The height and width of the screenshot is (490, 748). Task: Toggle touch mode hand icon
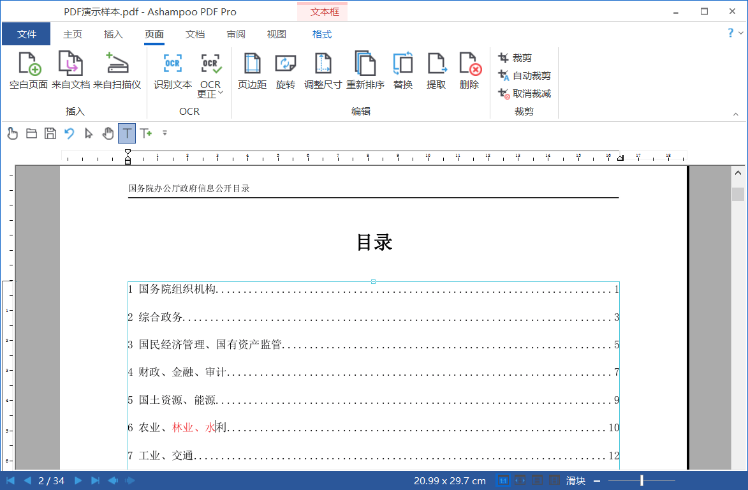pyautogui.click(x=12, y=133)
